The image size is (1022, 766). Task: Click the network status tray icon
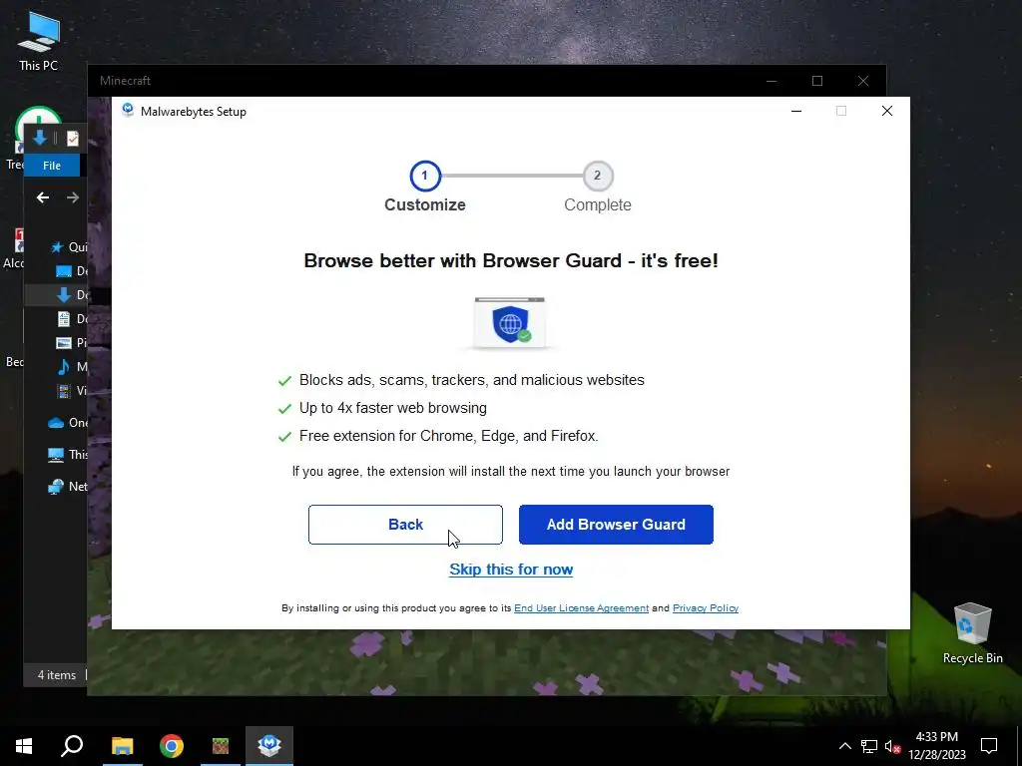pos(869,746)
